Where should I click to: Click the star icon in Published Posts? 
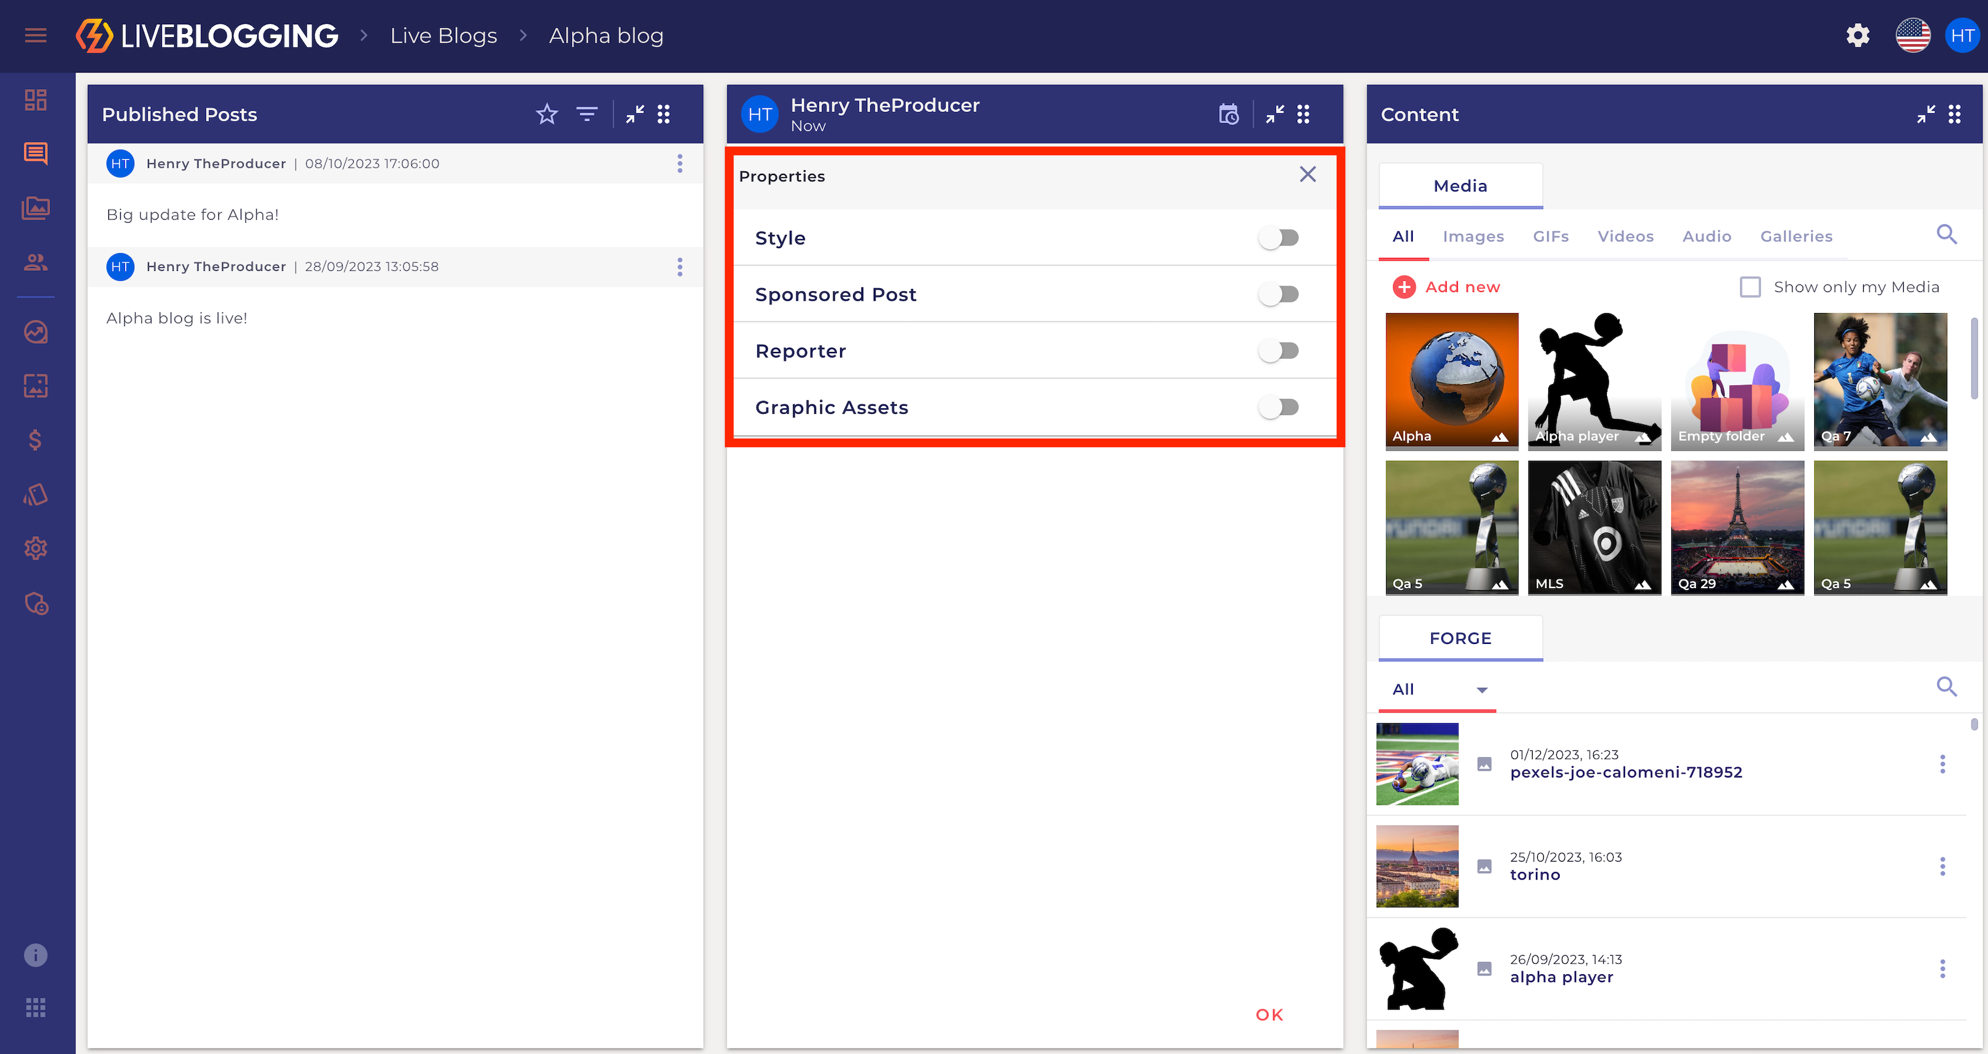[547, 114]
